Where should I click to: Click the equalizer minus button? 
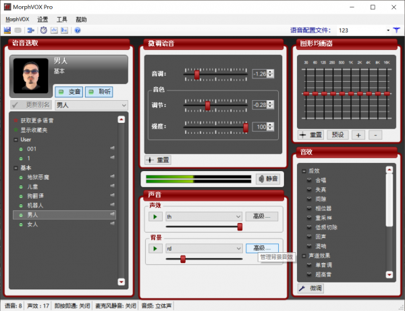(x=375, y=135)
